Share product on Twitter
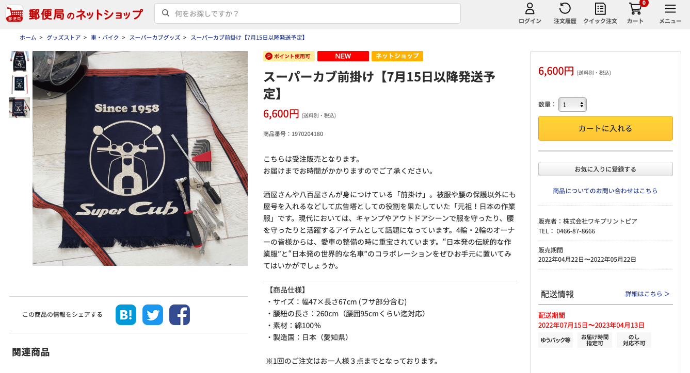The width and height of the screenshot is (690, 373). pyautogui.click(x=153, y=315)
